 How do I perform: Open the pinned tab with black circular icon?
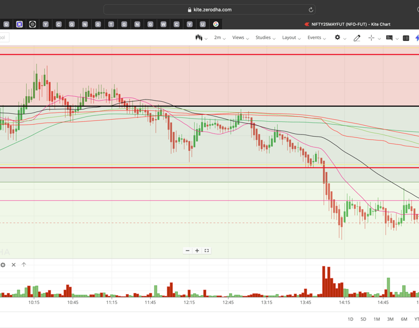[x=32, y=25]
